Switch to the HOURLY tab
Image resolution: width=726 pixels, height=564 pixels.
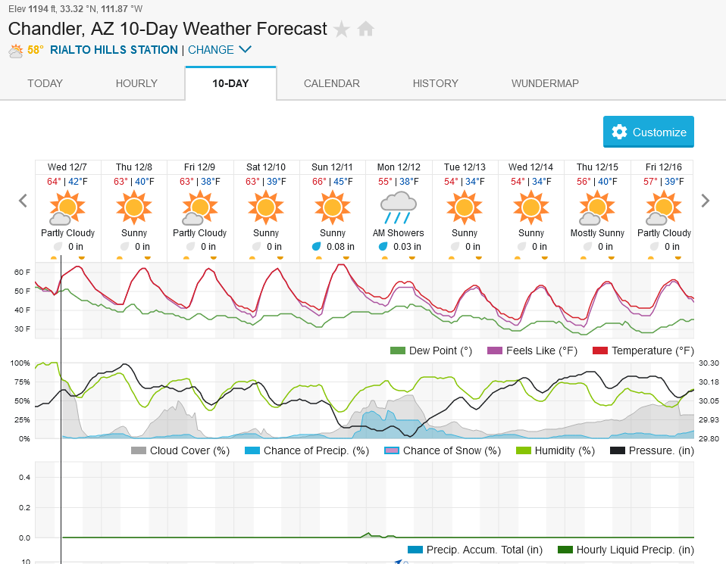(136, 83)
